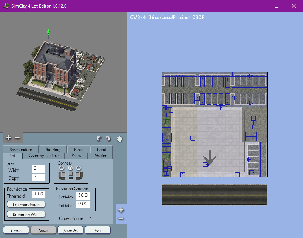The height and width of the screenshot is (238, 303).
Task: Open the Overlay Texture tab
Action: click(44, 156)
